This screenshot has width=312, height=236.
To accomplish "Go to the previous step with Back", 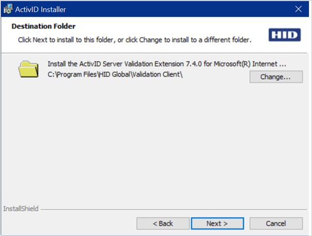I will [163, 224].
